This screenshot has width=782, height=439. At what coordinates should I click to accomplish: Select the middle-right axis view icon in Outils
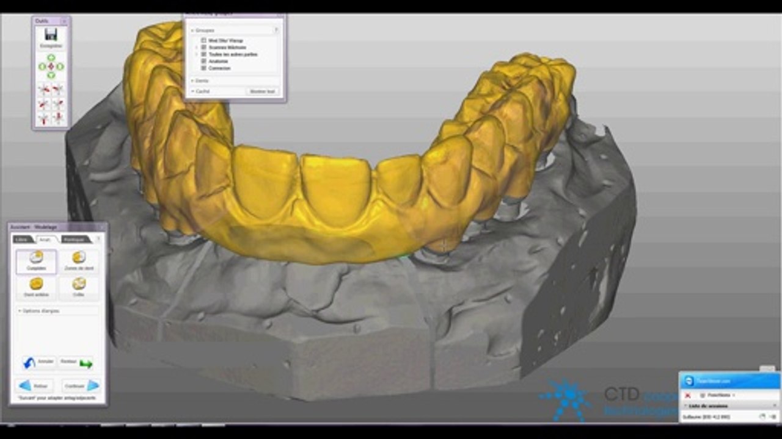pyautogui.click(x=59, y=104)
